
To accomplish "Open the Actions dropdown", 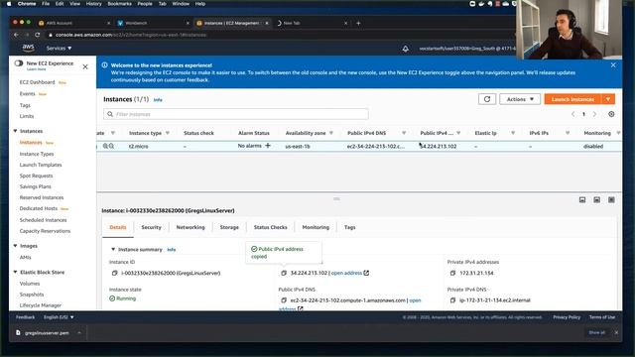I will click(520, 99).
